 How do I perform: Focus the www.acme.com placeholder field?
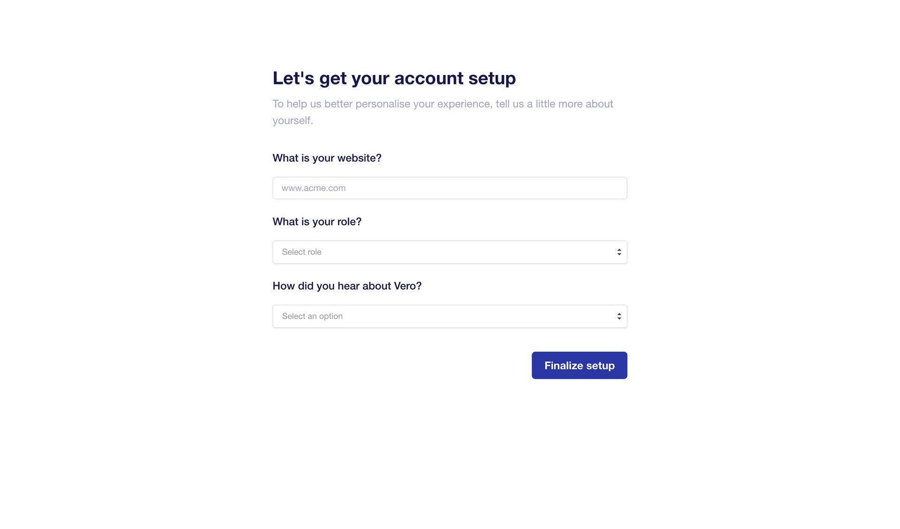[x=314, y=188]
